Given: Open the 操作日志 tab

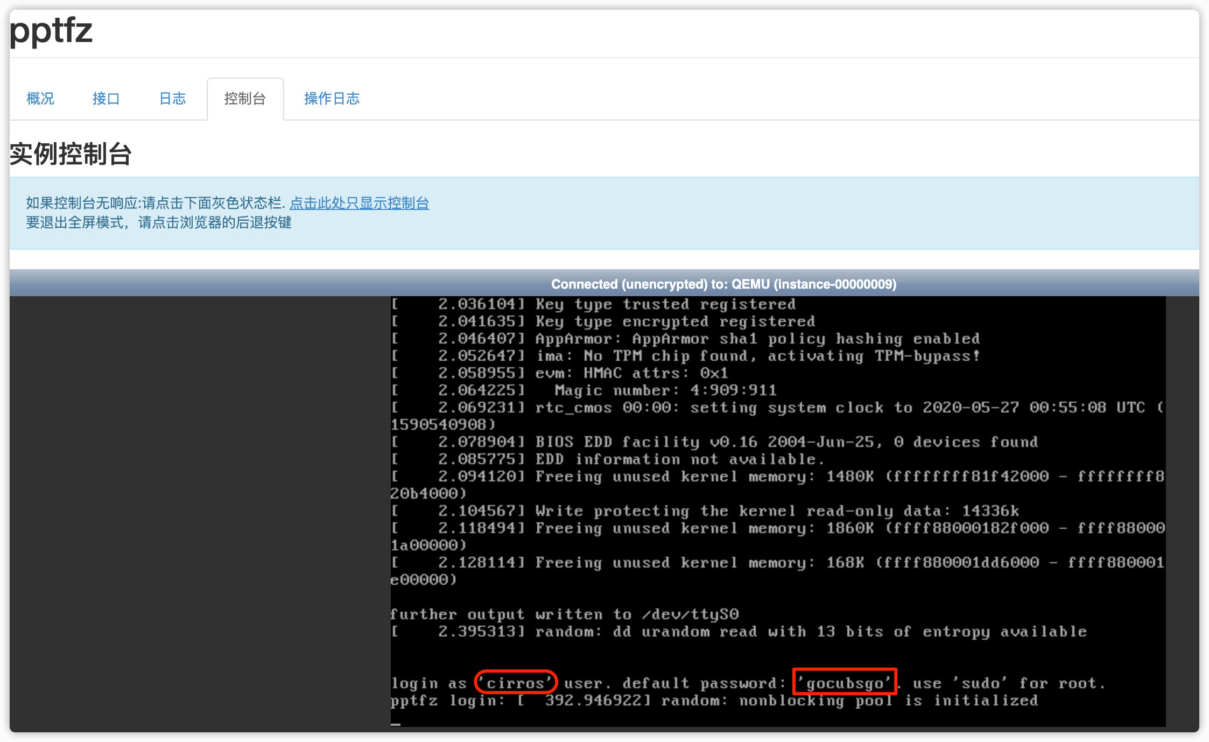Looking at the screenshot, I should tap(332, 99).
